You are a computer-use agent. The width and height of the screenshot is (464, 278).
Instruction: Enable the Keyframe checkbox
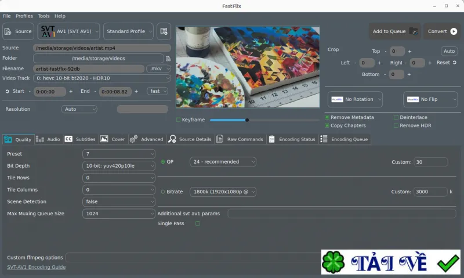(178, 120)
